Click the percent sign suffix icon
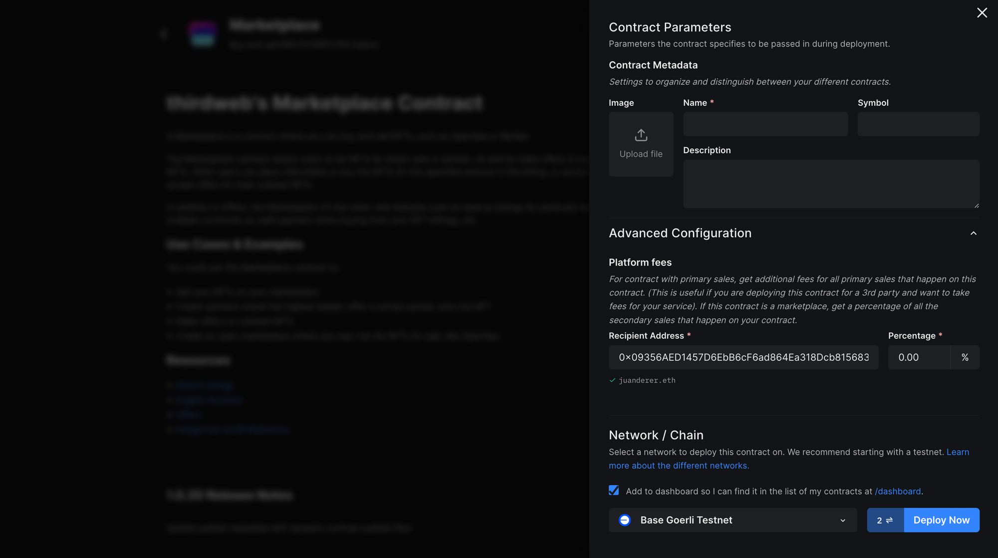Screen dimensions: 998x558 point(965,357)
